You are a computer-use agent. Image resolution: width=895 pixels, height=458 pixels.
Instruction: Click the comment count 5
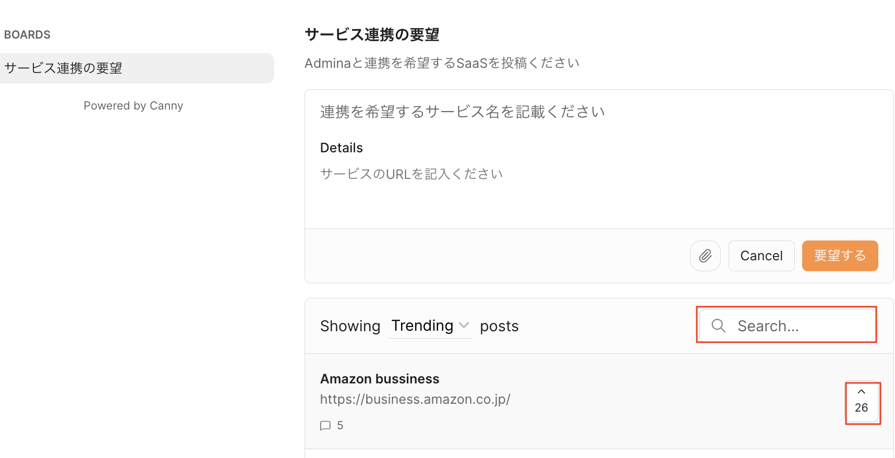pos(340,426)
